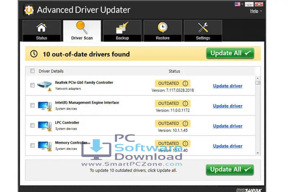The height and width of the screenshot is (192, 288).
Task: Click the wrench and screwdriver Settings icon
Action: pyautogui.click(x=203, y=28)
